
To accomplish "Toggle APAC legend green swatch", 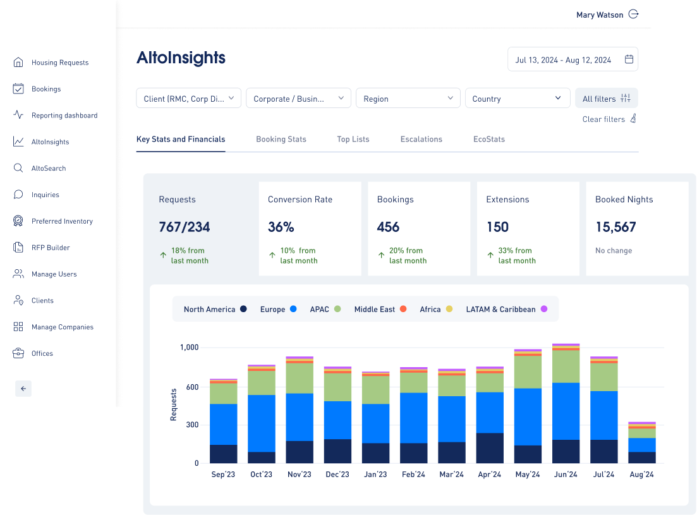I will tap(337, 309).
